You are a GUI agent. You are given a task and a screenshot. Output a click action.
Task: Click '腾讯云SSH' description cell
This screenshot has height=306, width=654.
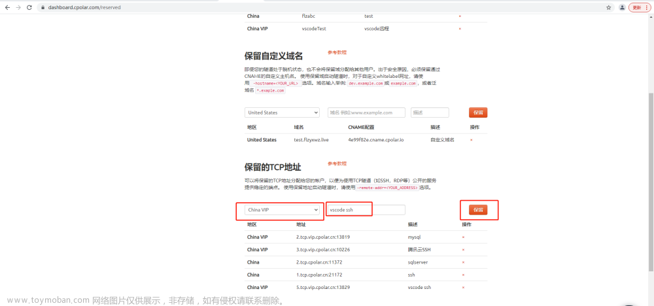click(419, 250)
